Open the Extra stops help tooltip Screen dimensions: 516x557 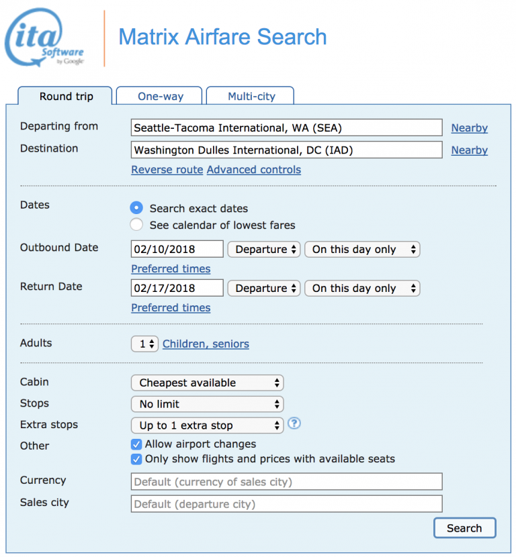click(294, 424)
